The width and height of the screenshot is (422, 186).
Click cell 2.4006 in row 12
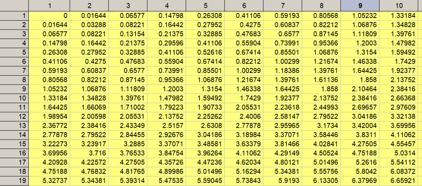click(x=244, y=117)
